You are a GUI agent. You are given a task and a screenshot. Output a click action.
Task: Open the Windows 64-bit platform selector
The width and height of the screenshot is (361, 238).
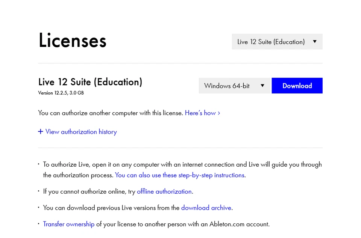point(234,86)
